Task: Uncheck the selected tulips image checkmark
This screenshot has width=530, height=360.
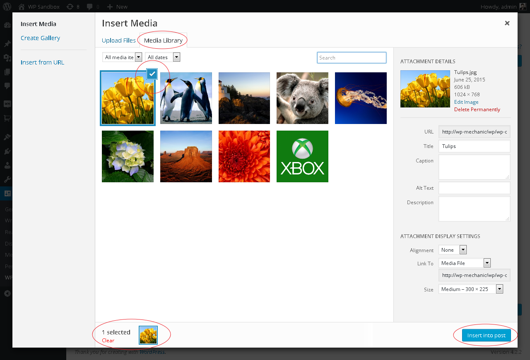Action: point(152,74)
